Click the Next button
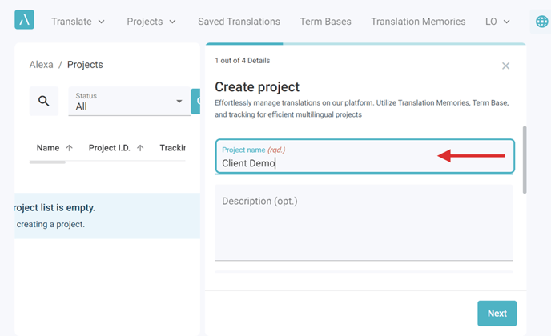 [x=497, y=313]
